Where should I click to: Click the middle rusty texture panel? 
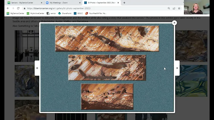(x=107, y=68)
